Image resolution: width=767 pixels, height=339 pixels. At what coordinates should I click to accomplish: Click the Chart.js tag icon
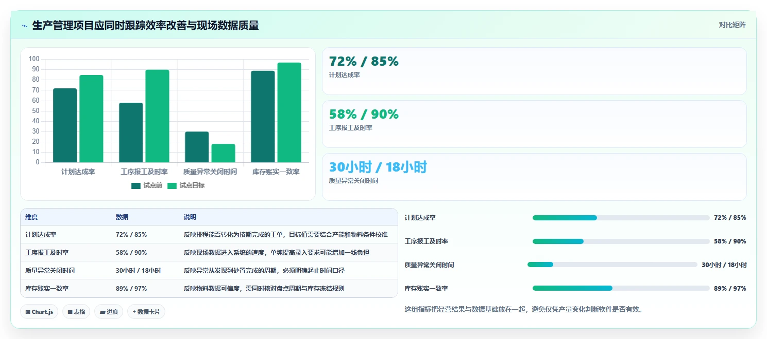pos(28,312)
